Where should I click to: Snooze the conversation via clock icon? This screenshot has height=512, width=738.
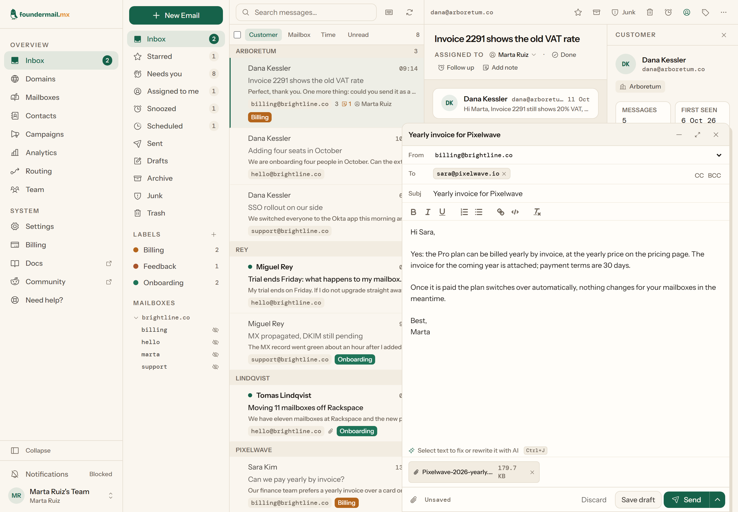[x=668, y=13]
